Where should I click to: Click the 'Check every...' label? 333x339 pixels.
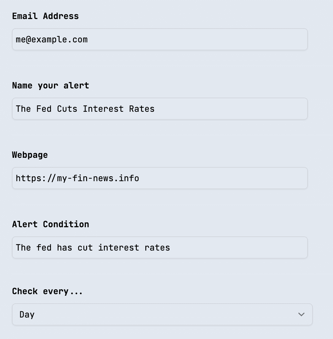pos(47,291)
